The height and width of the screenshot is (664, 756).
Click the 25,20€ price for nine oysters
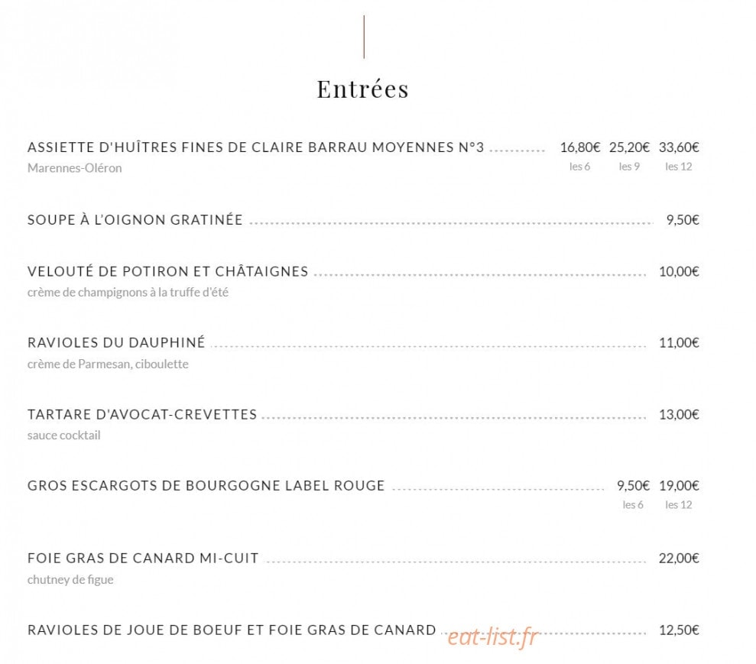coord(629,147)
